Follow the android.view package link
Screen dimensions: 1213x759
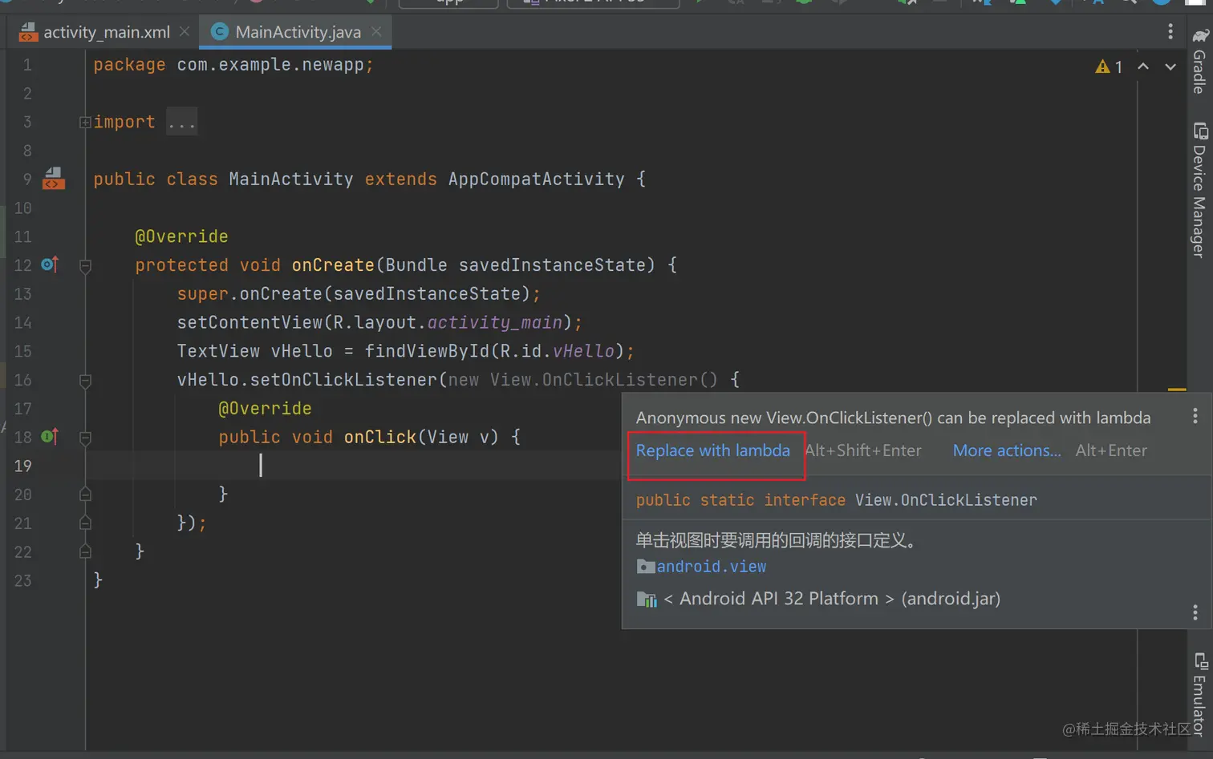click(x=711, y=567)
